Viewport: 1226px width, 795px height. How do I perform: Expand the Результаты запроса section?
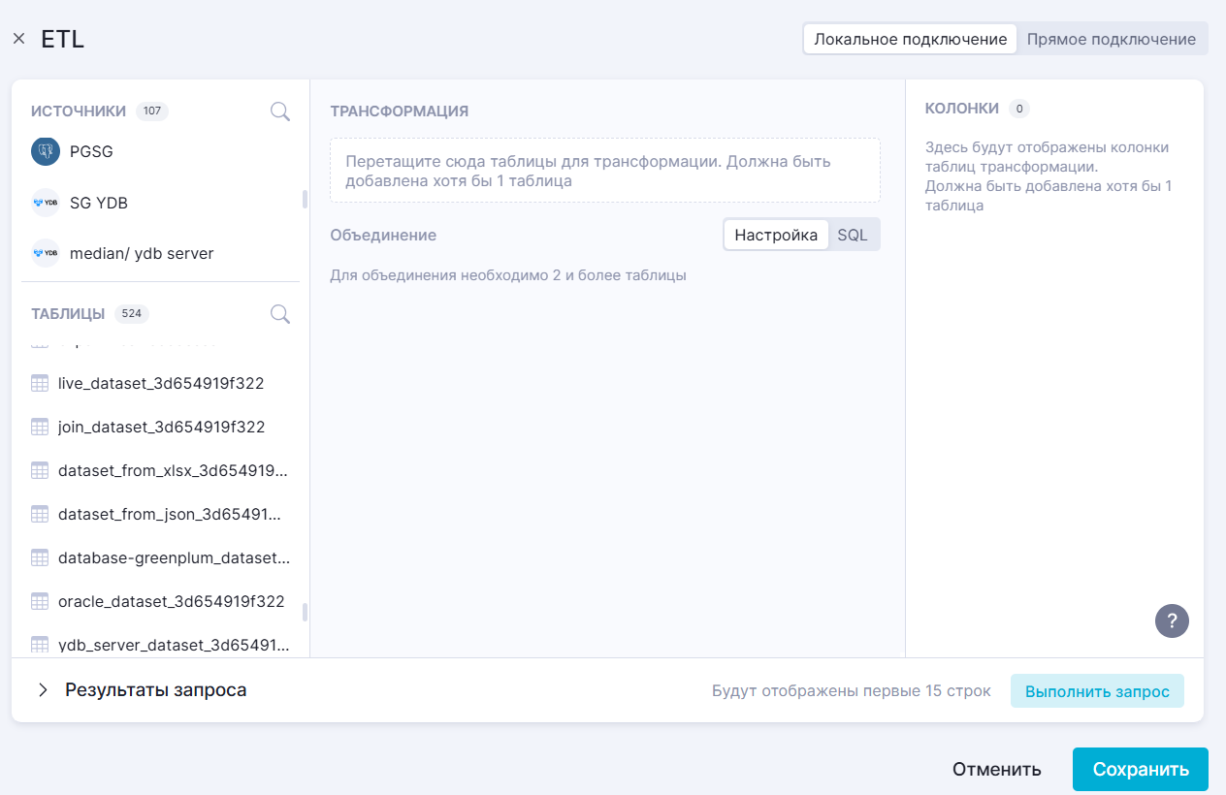point(43,690)
